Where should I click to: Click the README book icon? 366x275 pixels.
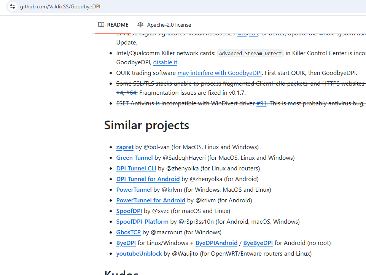point(101,25)
